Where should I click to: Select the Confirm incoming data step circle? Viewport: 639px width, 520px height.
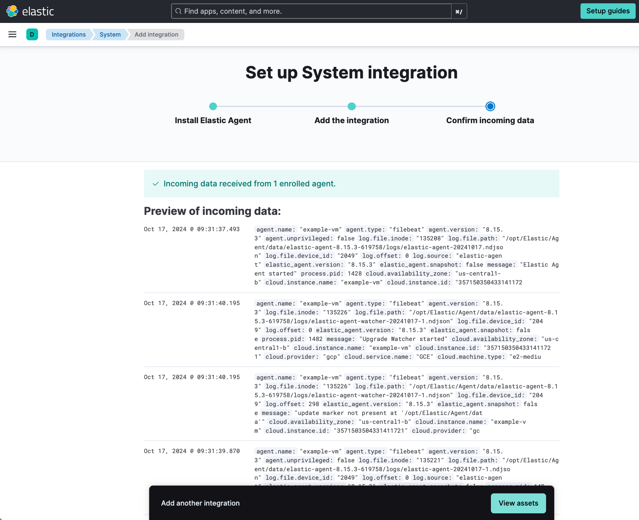[x=490, y=107]
